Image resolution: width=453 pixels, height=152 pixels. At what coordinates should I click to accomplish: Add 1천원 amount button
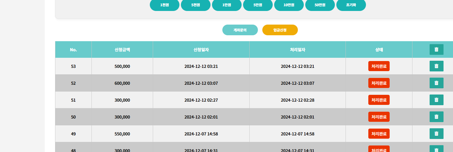tap(165, 5)
